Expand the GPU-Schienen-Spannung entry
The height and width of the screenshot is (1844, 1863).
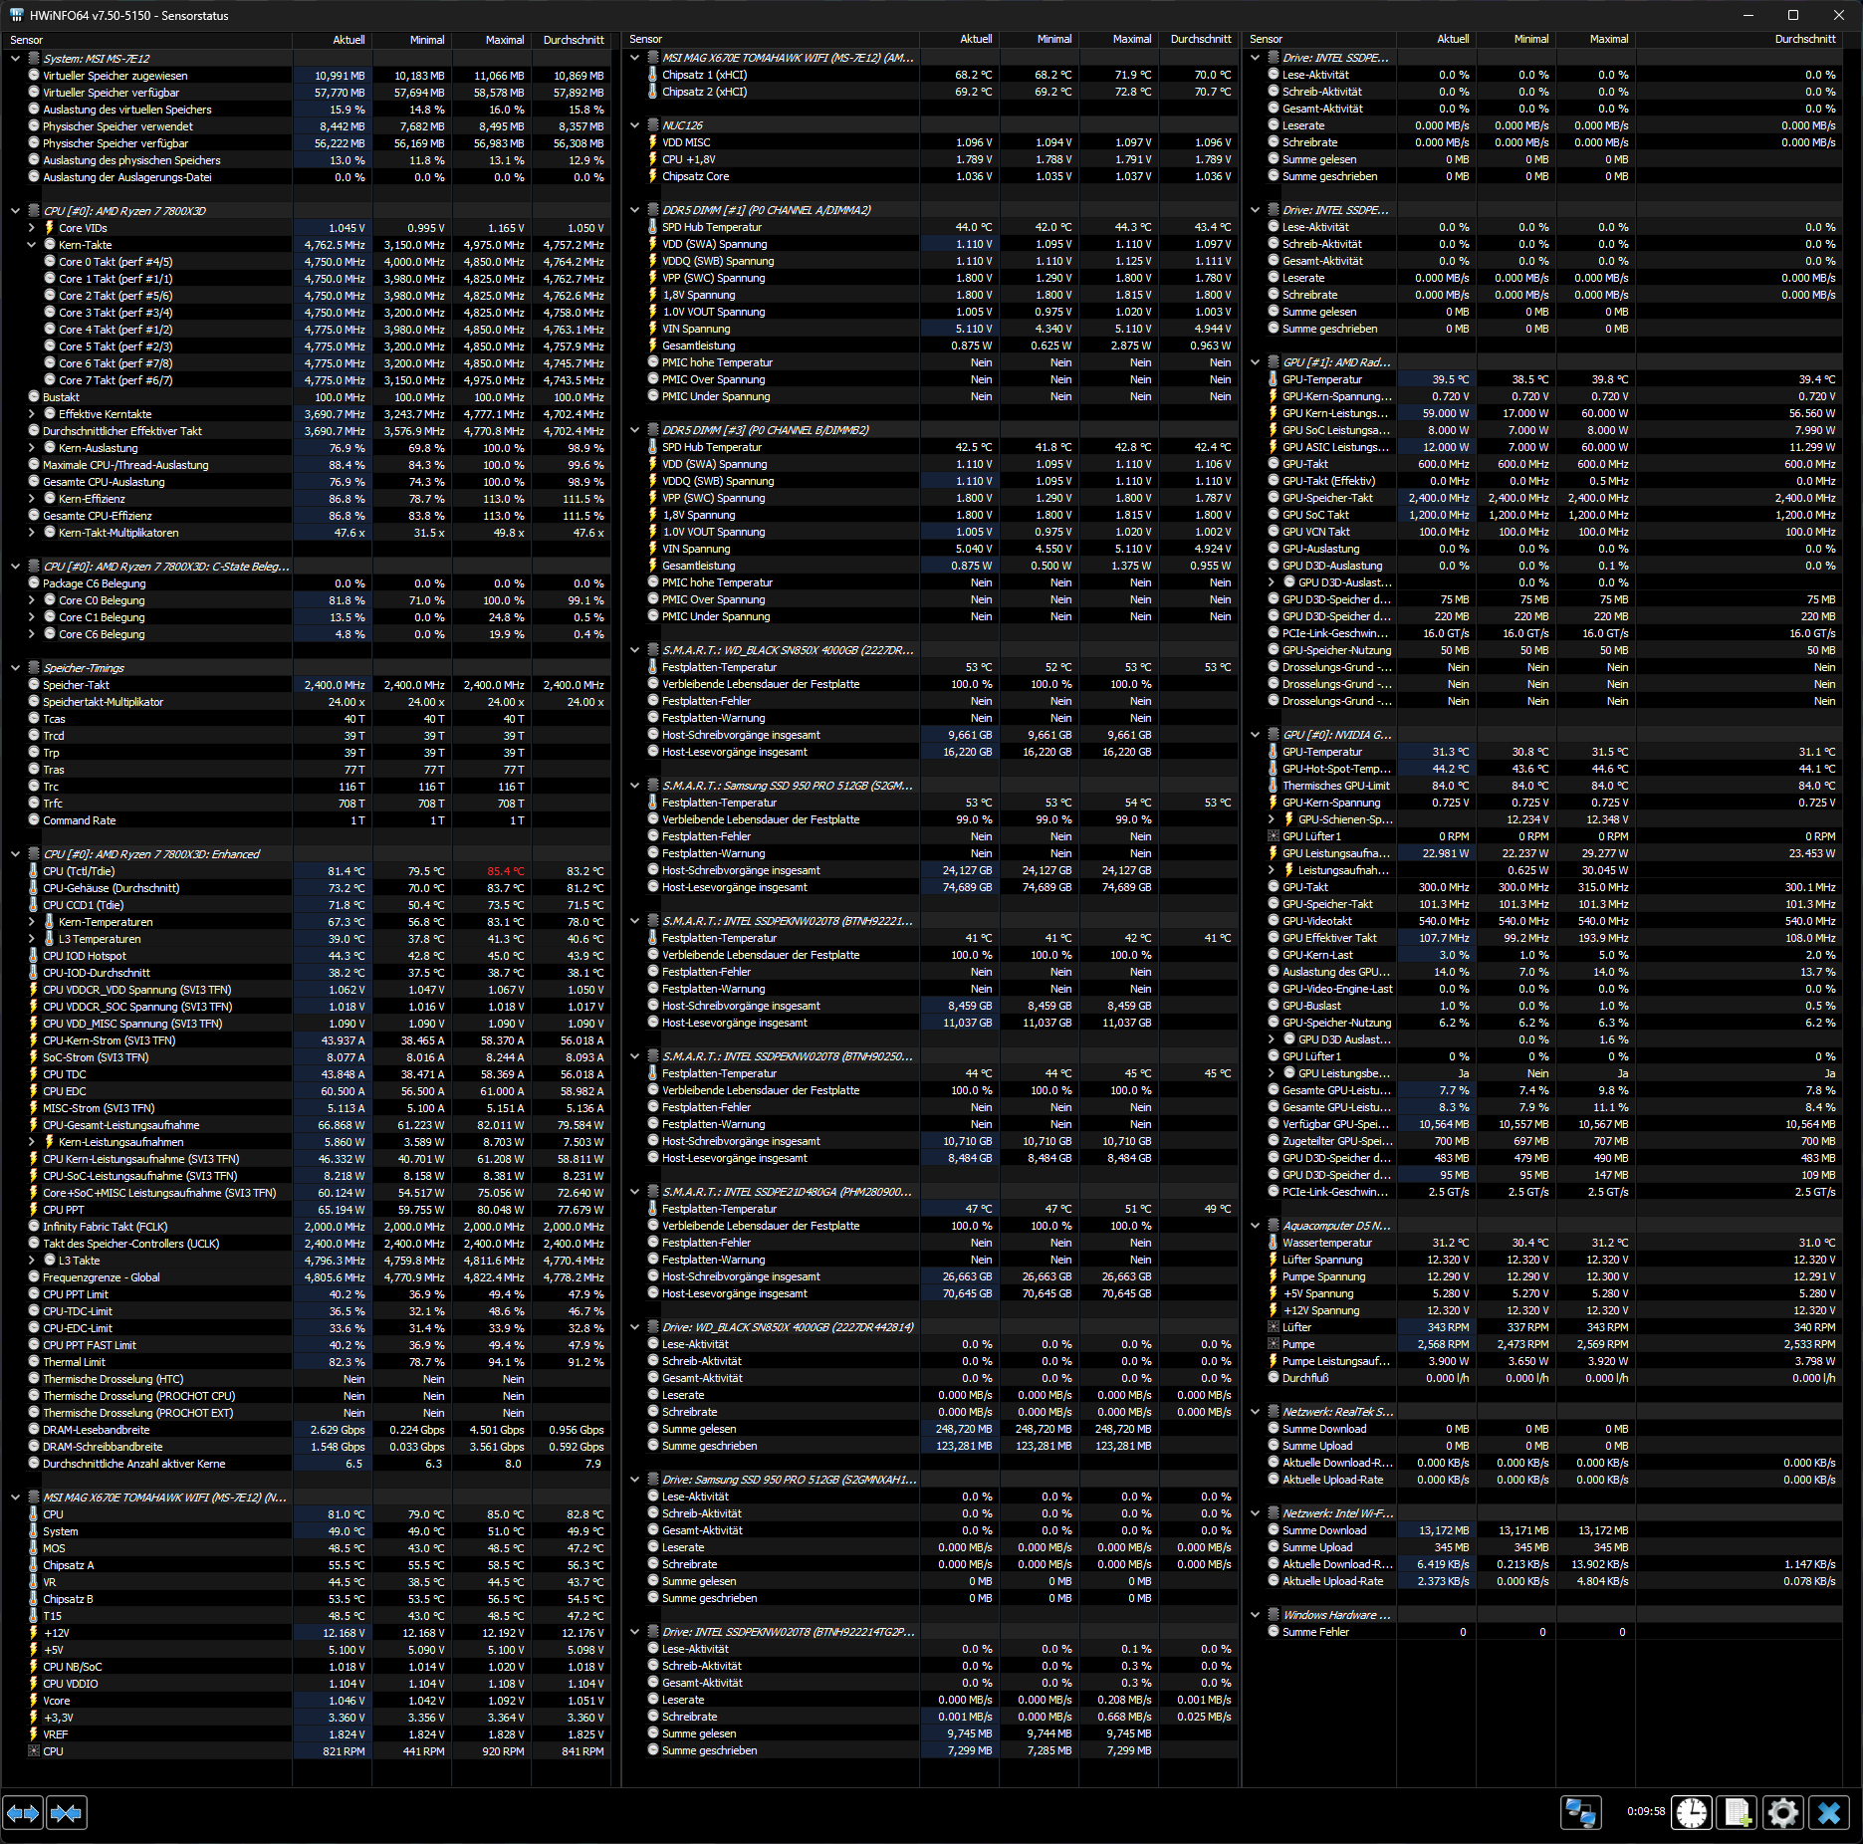click(x=1272, y=819)
